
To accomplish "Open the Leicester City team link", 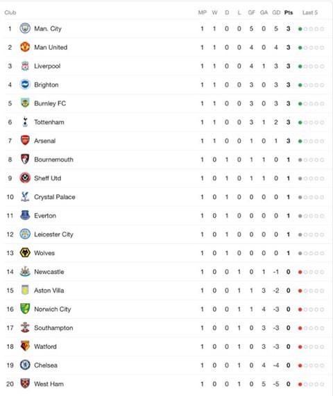I will click(x=53, y=234).
